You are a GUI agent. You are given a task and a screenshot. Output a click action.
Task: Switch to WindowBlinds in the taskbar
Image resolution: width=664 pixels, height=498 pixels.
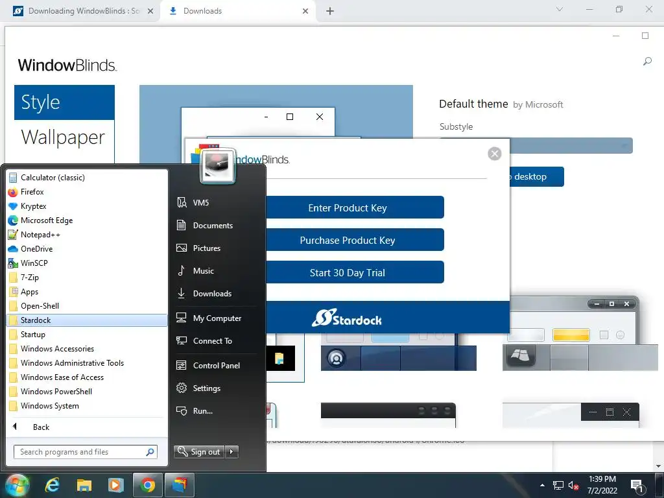180,485
